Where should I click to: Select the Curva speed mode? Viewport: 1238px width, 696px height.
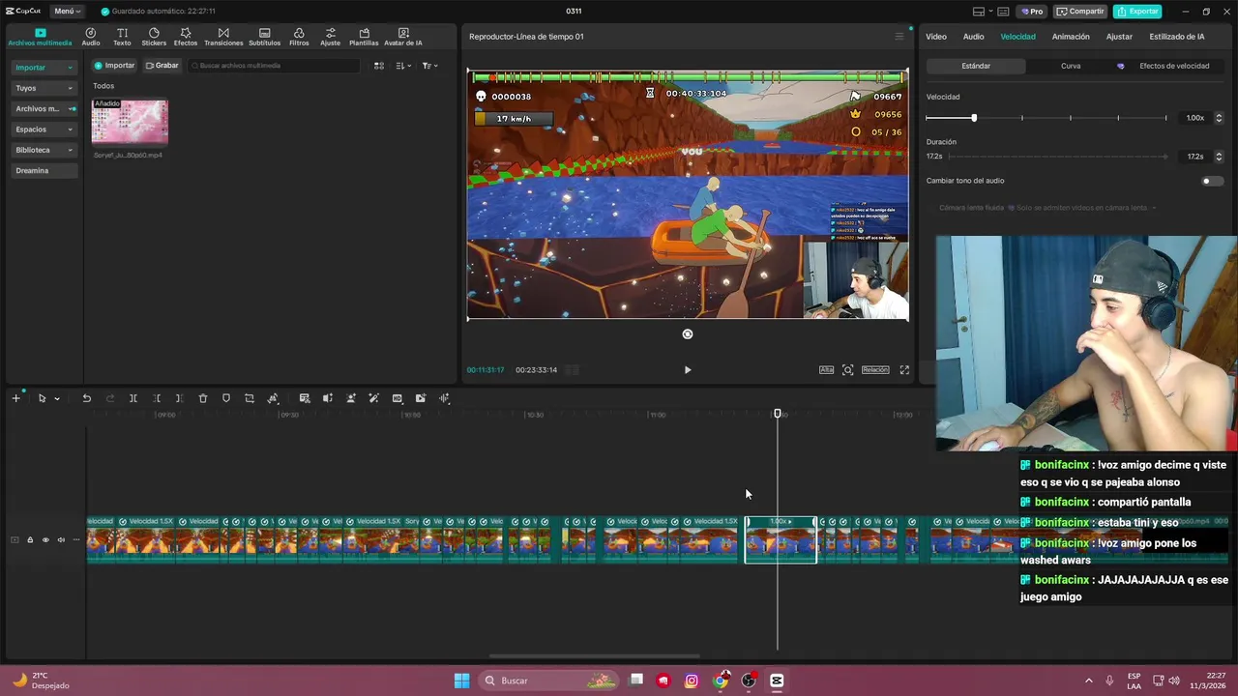tap(1071, 66)
